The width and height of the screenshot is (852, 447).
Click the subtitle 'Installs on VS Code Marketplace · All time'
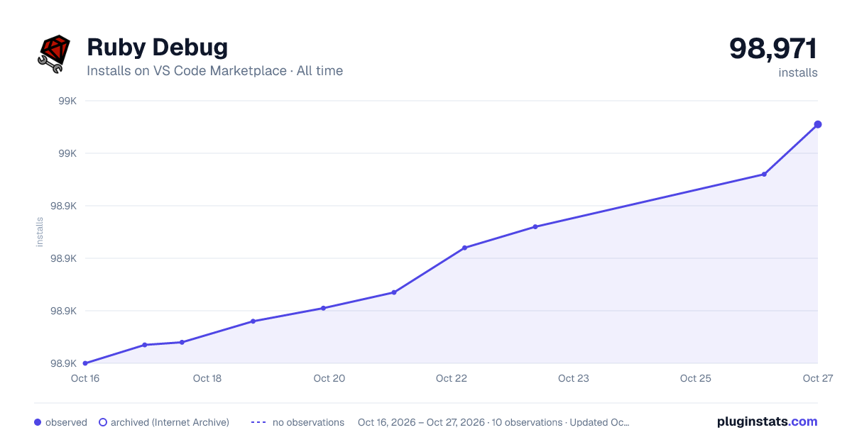coord(215,71)
